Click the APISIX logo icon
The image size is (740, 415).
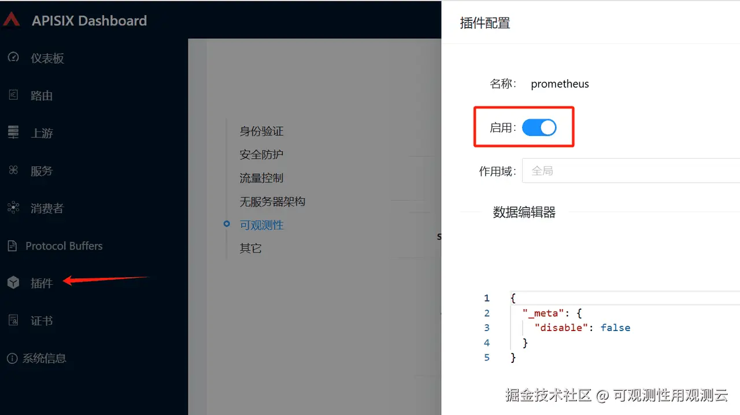[x=12, y=20]
